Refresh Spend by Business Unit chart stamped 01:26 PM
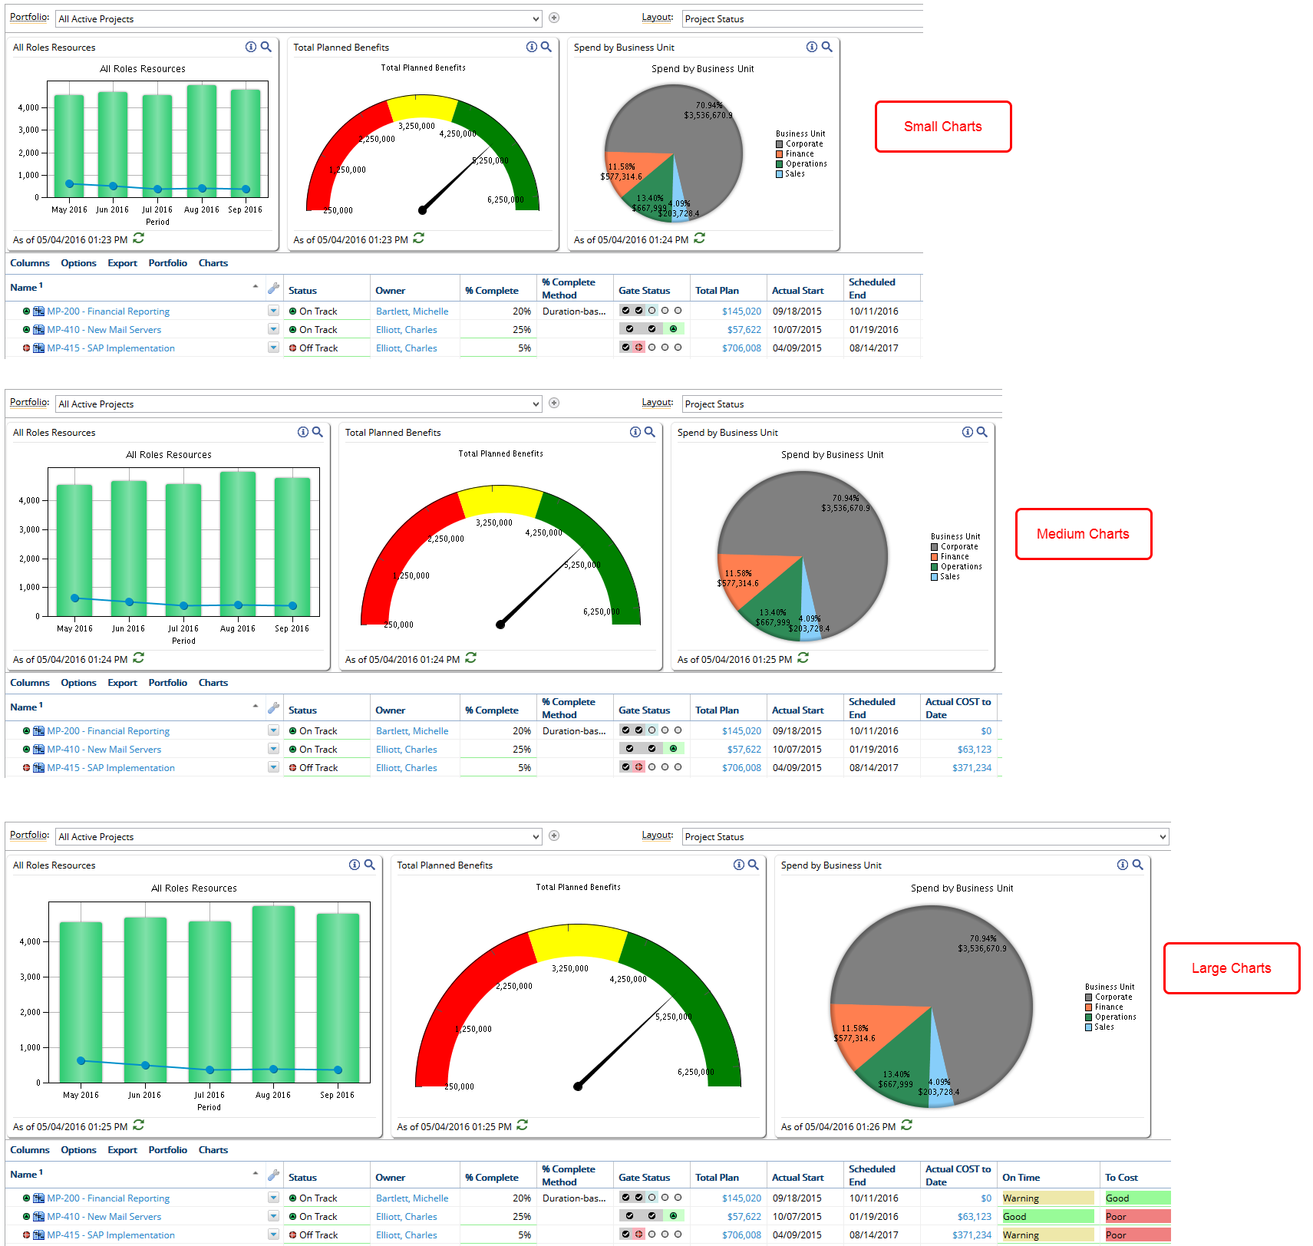Screen dimensions: 1313x1246 coord(907,1126)
